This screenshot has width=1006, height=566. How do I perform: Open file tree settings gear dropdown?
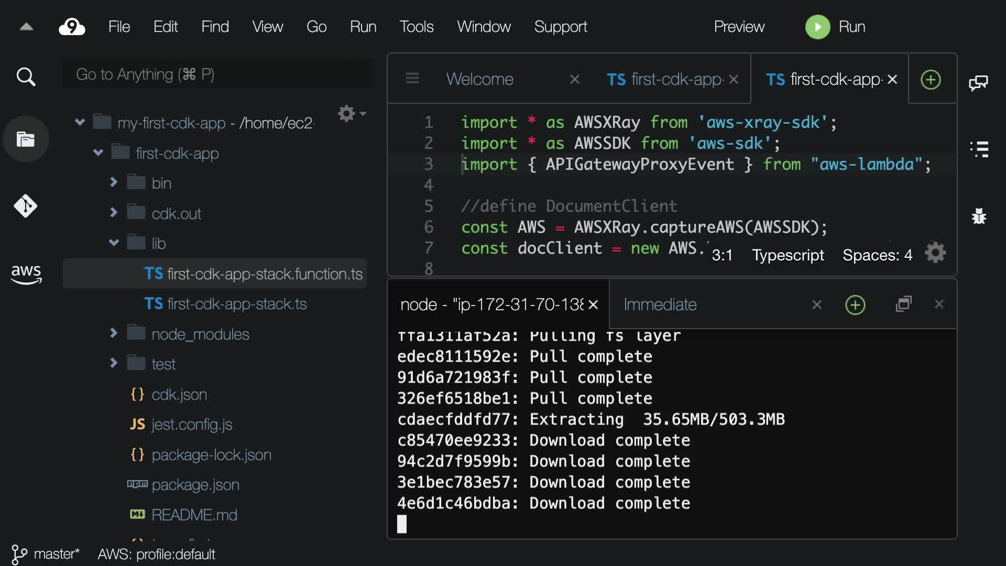351,114
